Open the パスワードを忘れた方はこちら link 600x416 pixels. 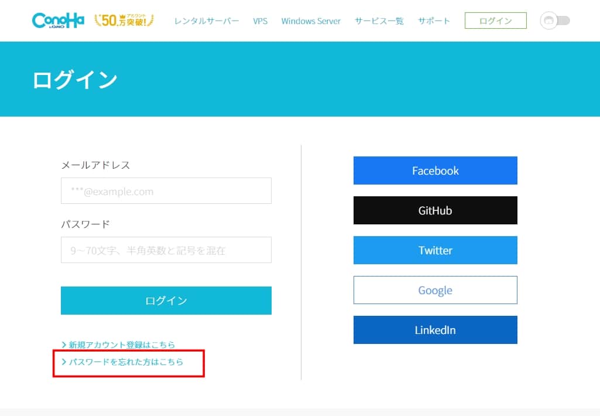point(123,362)
